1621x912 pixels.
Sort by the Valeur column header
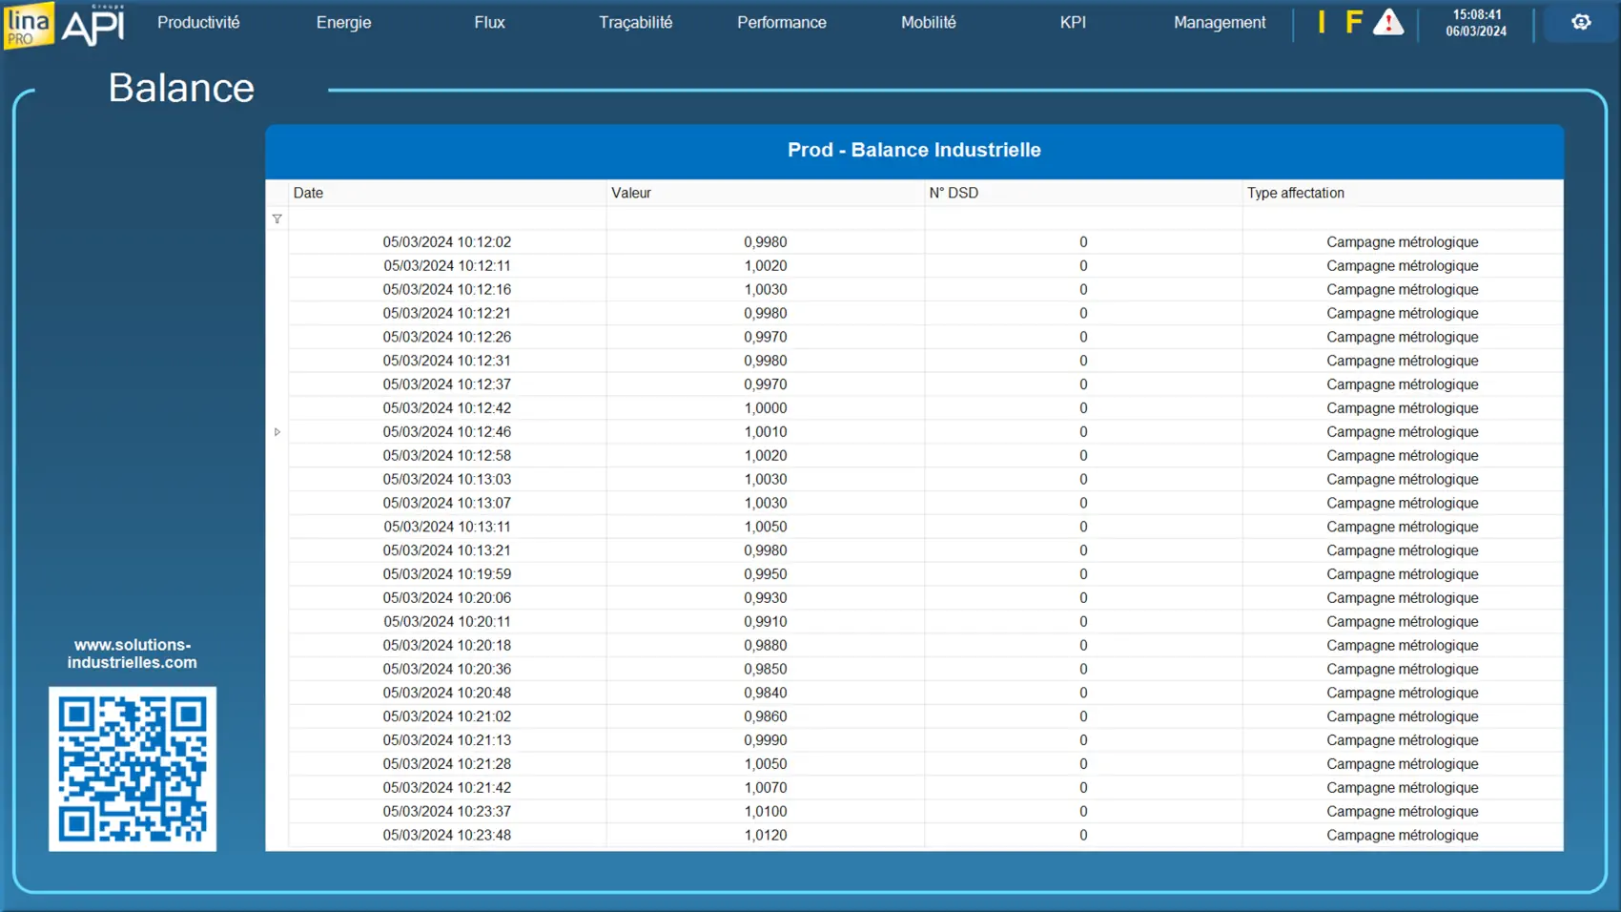[x=765, y=193]
